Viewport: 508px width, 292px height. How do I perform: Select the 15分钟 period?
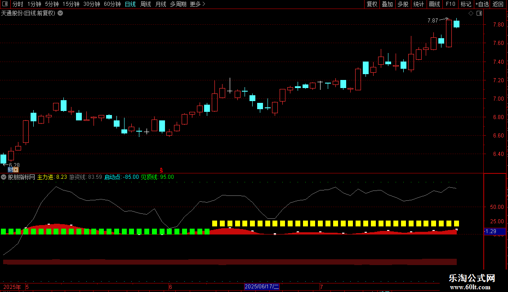(71, 4)
